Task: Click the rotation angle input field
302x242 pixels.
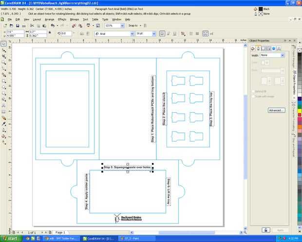Action: pyautogui.click(x=66, y=33)
